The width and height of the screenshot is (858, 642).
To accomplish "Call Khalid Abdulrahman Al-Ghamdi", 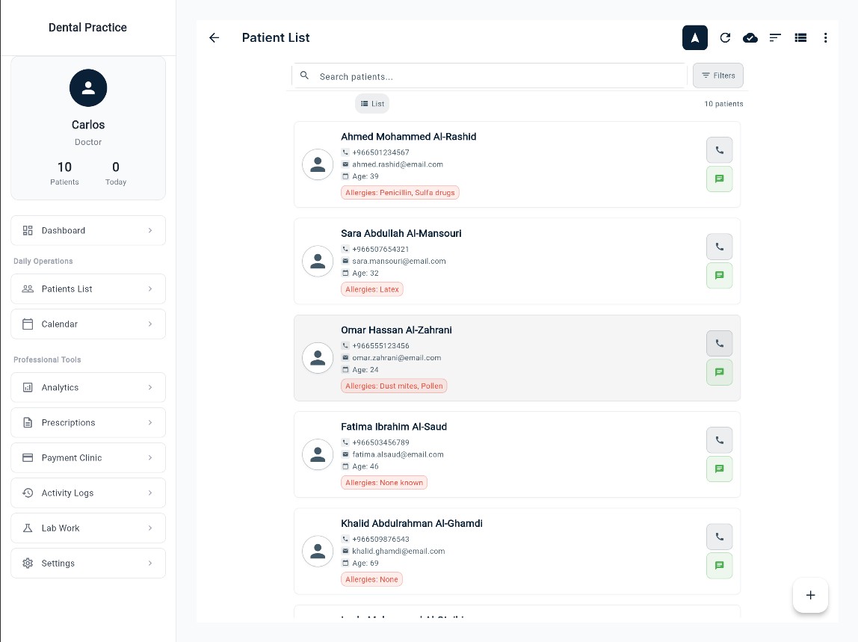I will (x=719, y=537).
